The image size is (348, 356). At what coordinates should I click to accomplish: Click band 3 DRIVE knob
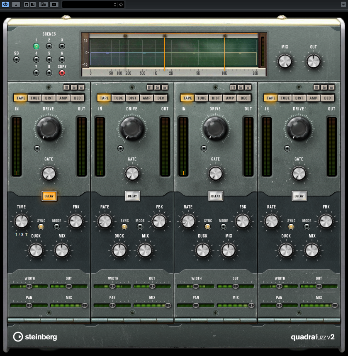(215, 128)
